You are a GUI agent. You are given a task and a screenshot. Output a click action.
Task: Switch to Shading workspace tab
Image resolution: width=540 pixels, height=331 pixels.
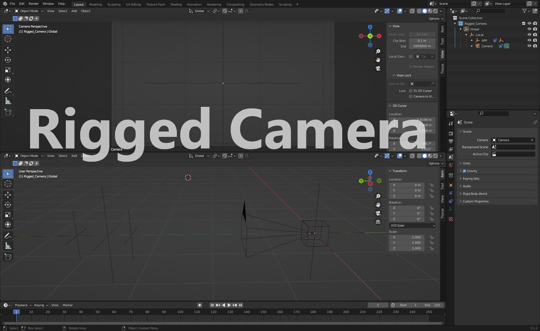pos(176,4)
